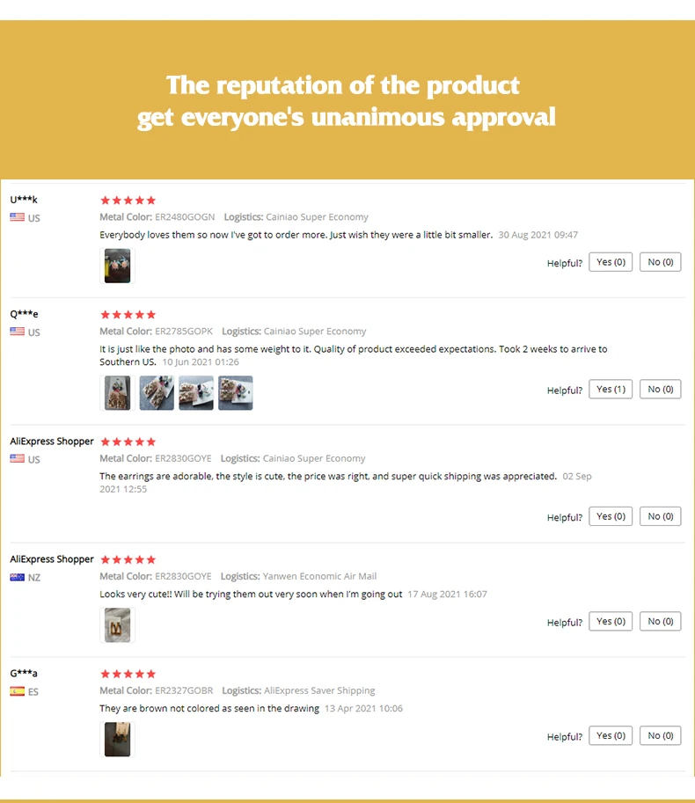The image size is (695, 803).
Task: Click No (0) on G***a's review
Action: pos(660,735)
